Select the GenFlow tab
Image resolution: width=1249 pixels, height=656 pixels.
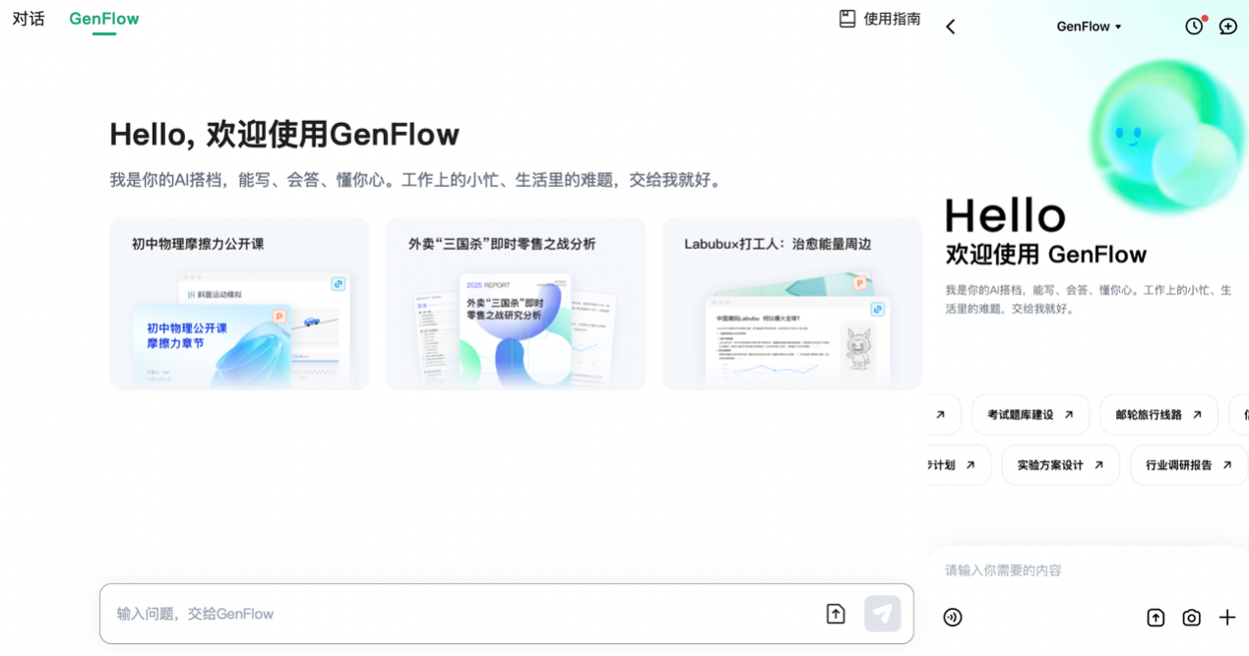pos(104,19)
